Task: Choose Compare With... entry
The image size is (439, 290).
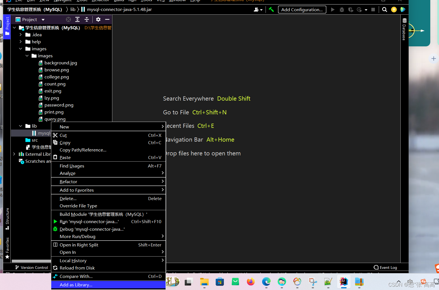Action: tap(108, 276)
